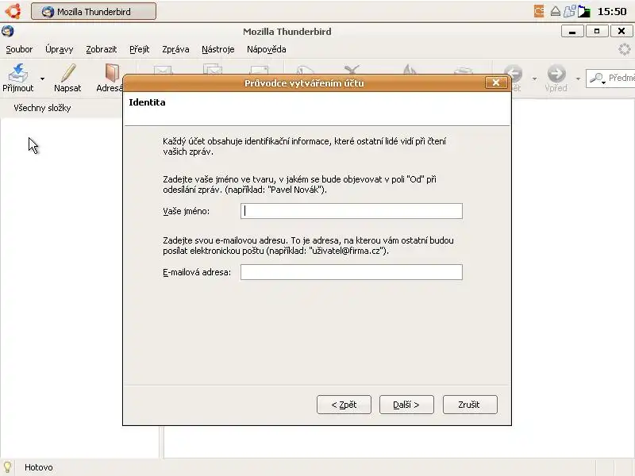
Task: Maximize the Thunderbird main window
Action: click(597, 31)
